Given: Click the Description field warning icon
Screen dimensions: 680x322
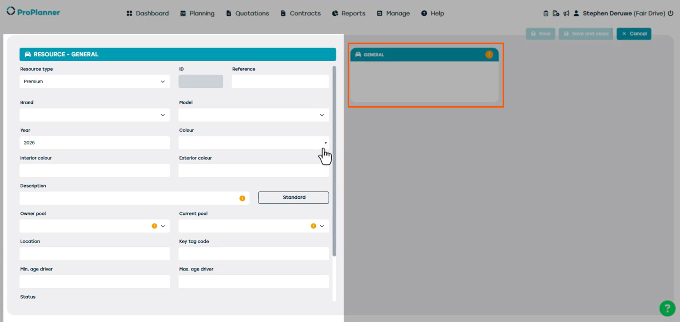Looking at the screenshot, I should click(242, 198).
